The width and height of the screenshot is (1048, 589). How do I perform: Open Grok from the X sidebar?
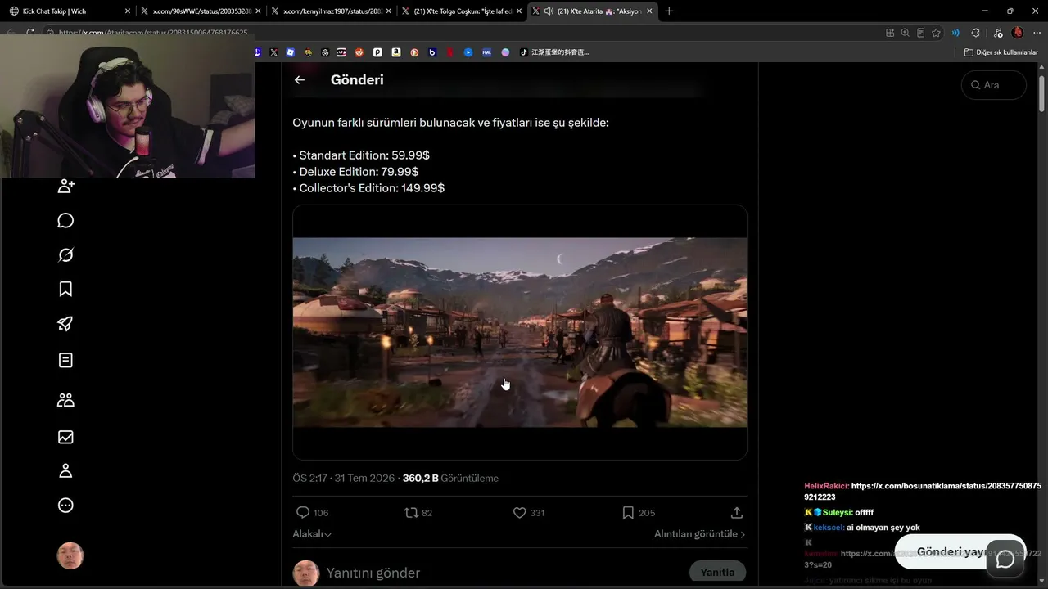[66, 255]
